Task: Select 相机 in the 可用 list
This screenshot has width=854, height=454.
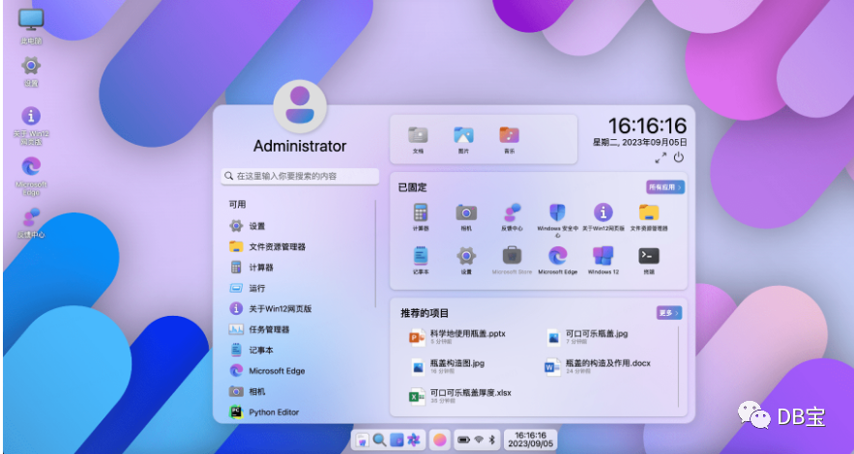Action: [300, 391]
